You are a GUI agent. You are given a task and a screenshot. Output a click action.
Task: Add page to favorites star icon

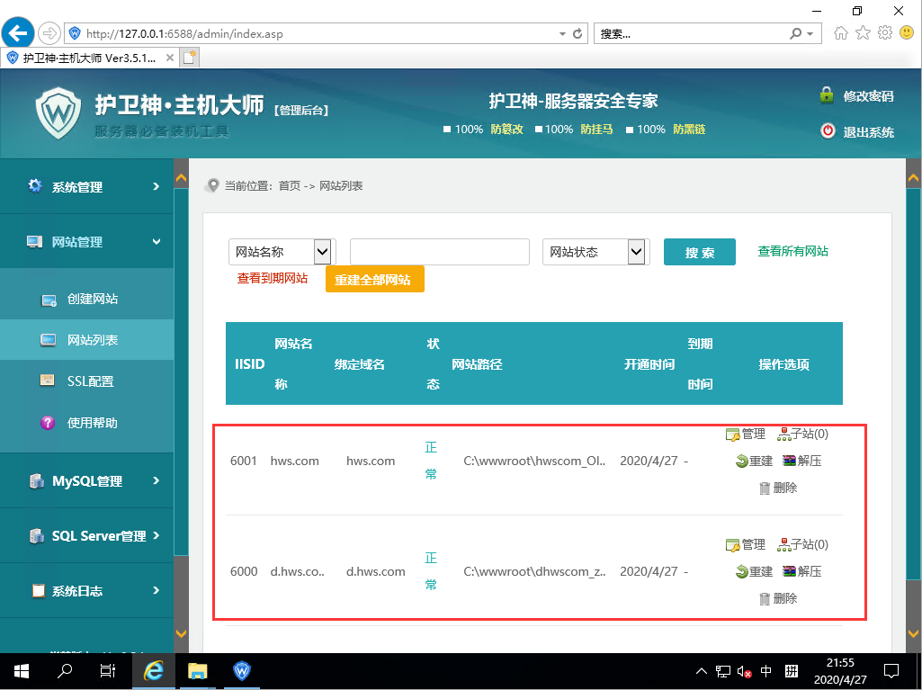click(863, 33)
